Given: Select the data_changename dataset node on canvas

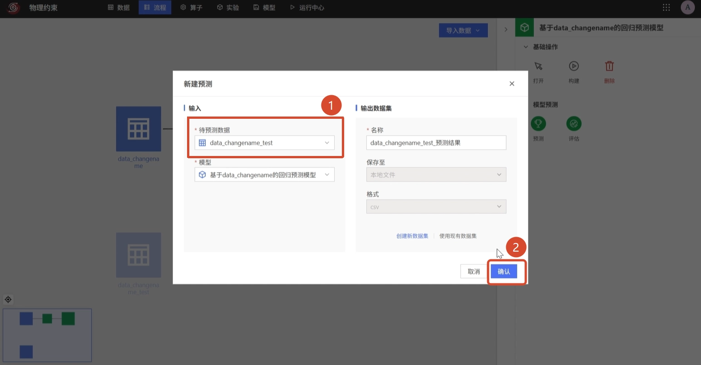Looking at the screenshot, I should pos(138,129).
